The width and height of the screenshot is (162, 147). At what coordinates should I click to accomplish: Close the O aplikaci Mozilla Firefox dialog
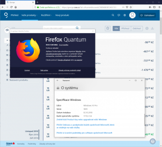[93, 31]
